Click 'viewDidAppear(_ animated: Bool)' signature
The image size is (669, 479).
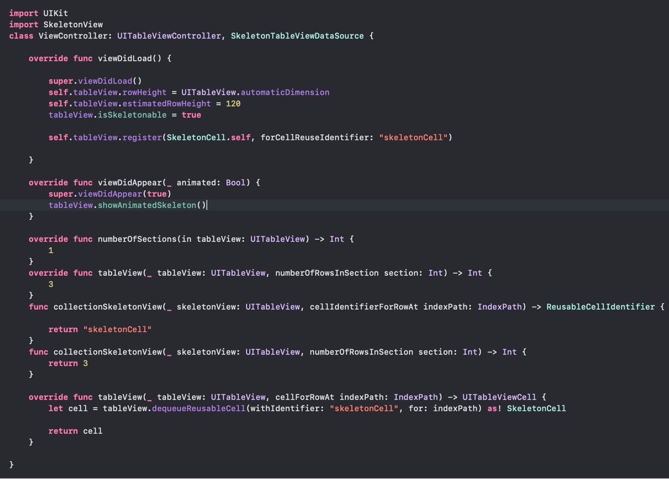pyautogui.click(x=174, y=182)
